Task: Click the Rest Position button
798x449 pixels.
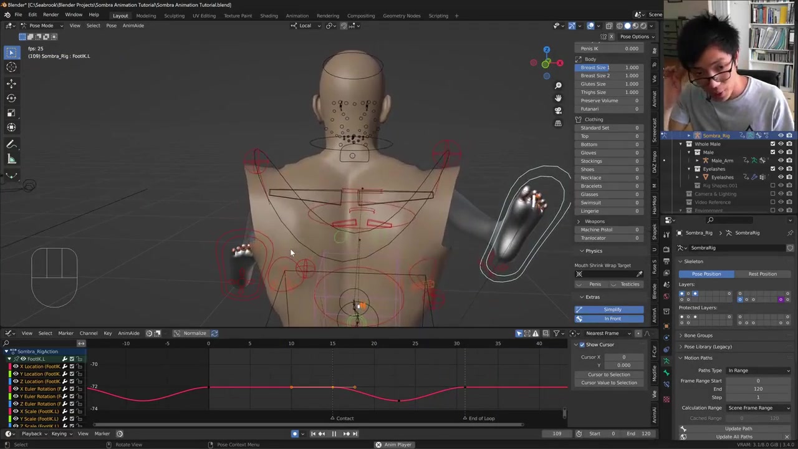Action: (762, 274)
